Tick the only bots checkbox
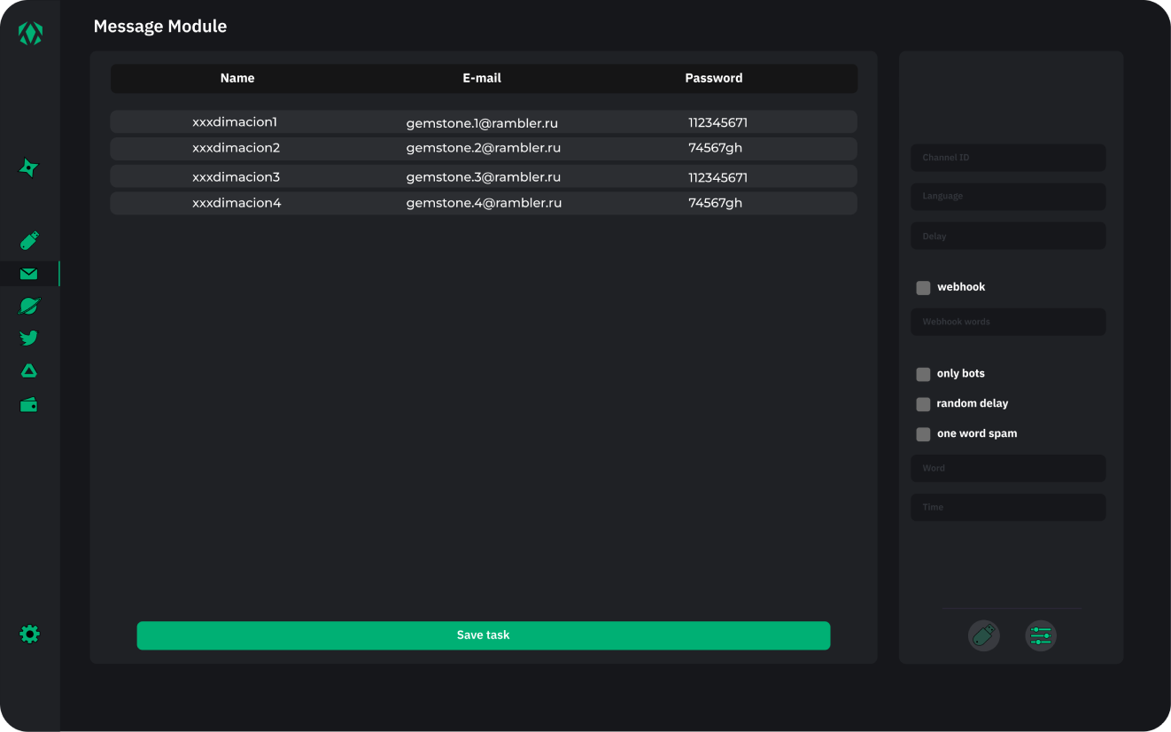 [x=923, y=374]
